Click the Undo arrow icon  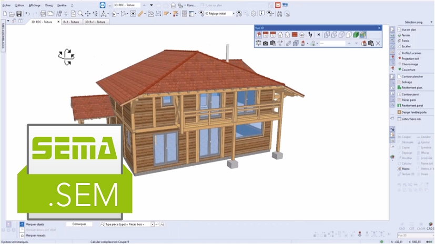(x=27, y=14)
